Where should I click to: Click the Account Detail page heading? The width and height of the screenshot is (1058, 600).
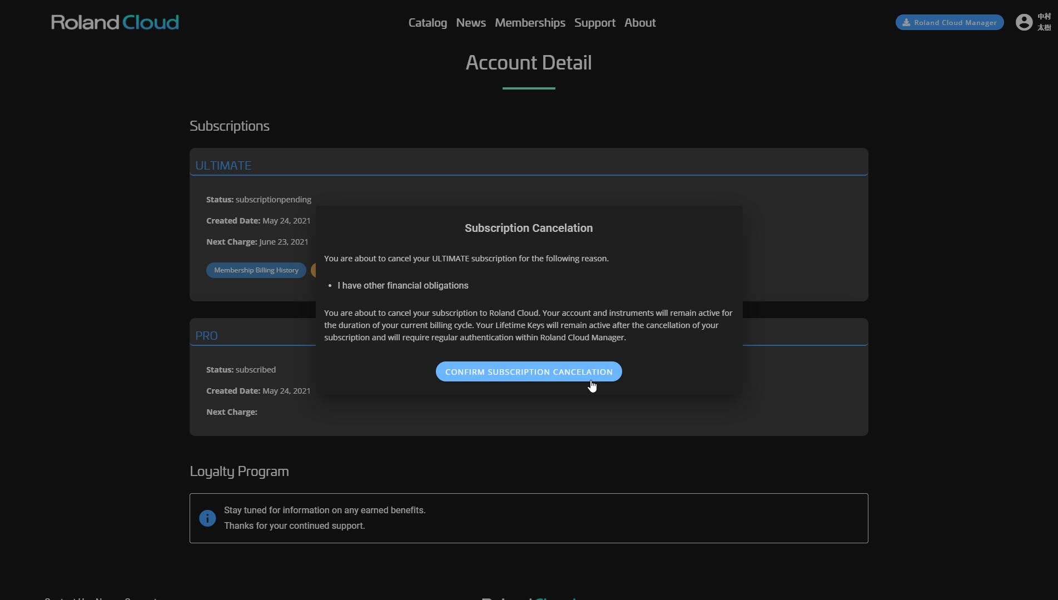(x=528, y=63)
